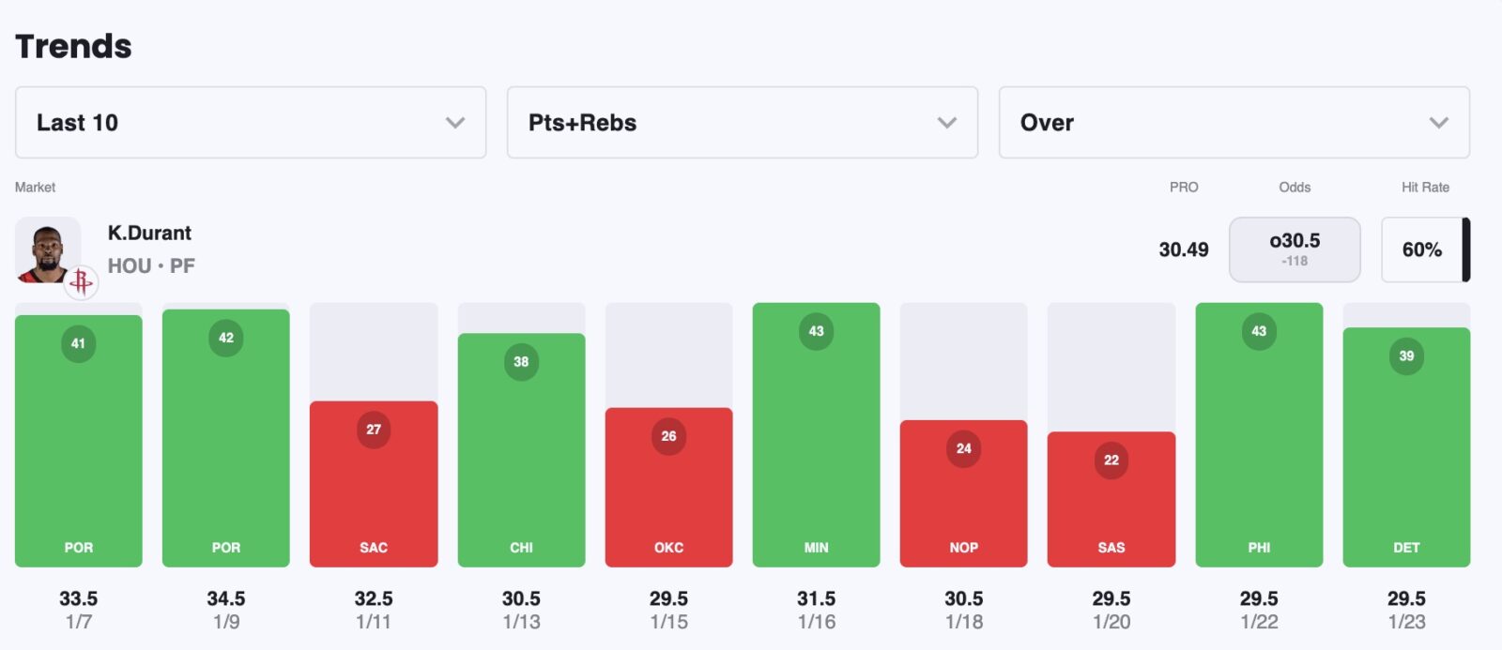Screen dimensions: 1502x650
Task: Open the Pts+Rebs stat dropdown
Action: [x=742, y=123]
